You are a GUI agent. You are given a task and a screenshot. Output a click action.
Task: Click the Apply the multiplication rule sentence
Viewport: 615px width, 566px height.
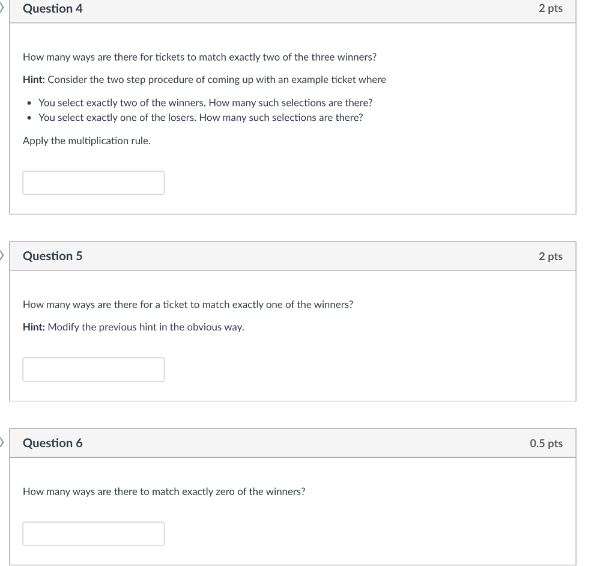click(x=86, y=141)
